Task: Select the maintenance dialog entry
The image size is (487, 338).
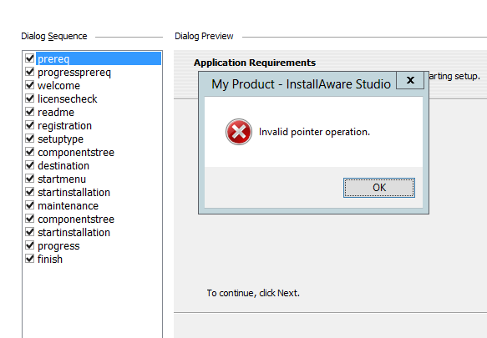Action: [68, 206]
